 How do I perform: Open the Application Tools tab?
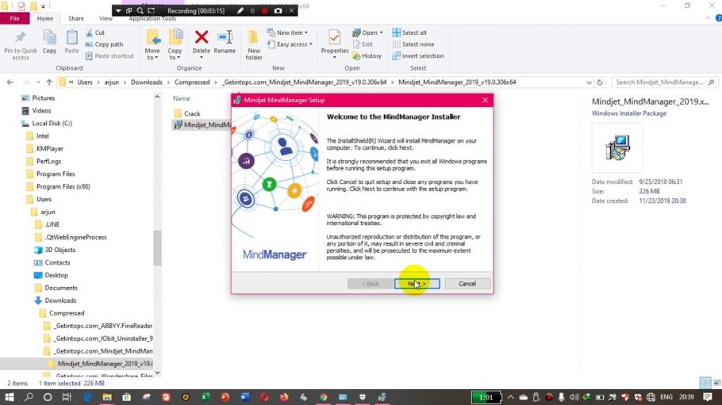point(152,18)
